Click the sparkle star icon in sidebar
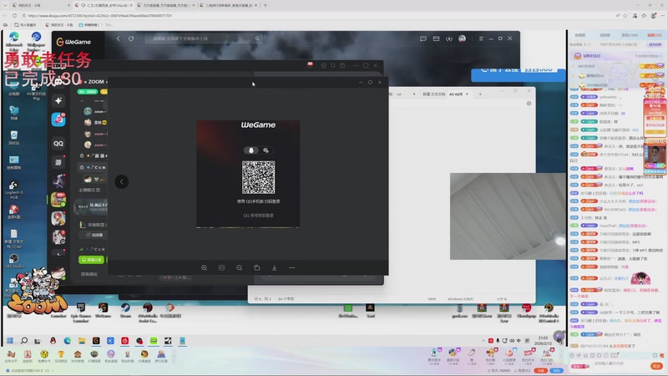 [58, 100]
